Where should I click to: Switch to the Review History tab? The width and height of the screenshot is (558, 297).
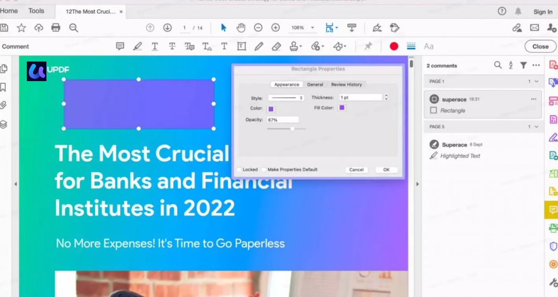pyautogui.click(x=347, y=84)
